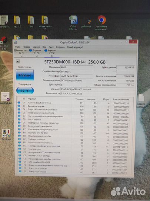Open the Правка menu
The height and width of the screenshot is (201, 150).
[x=26, y=47]
